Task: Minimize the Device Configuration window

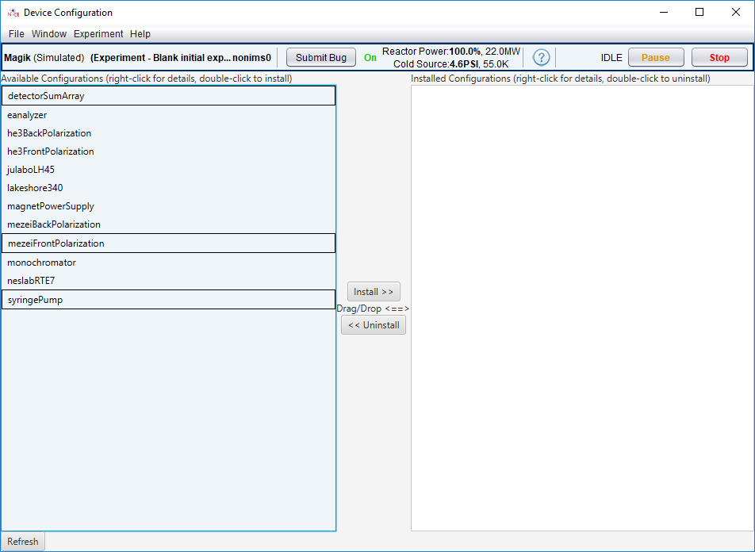Action: click(x=664, y=12)
